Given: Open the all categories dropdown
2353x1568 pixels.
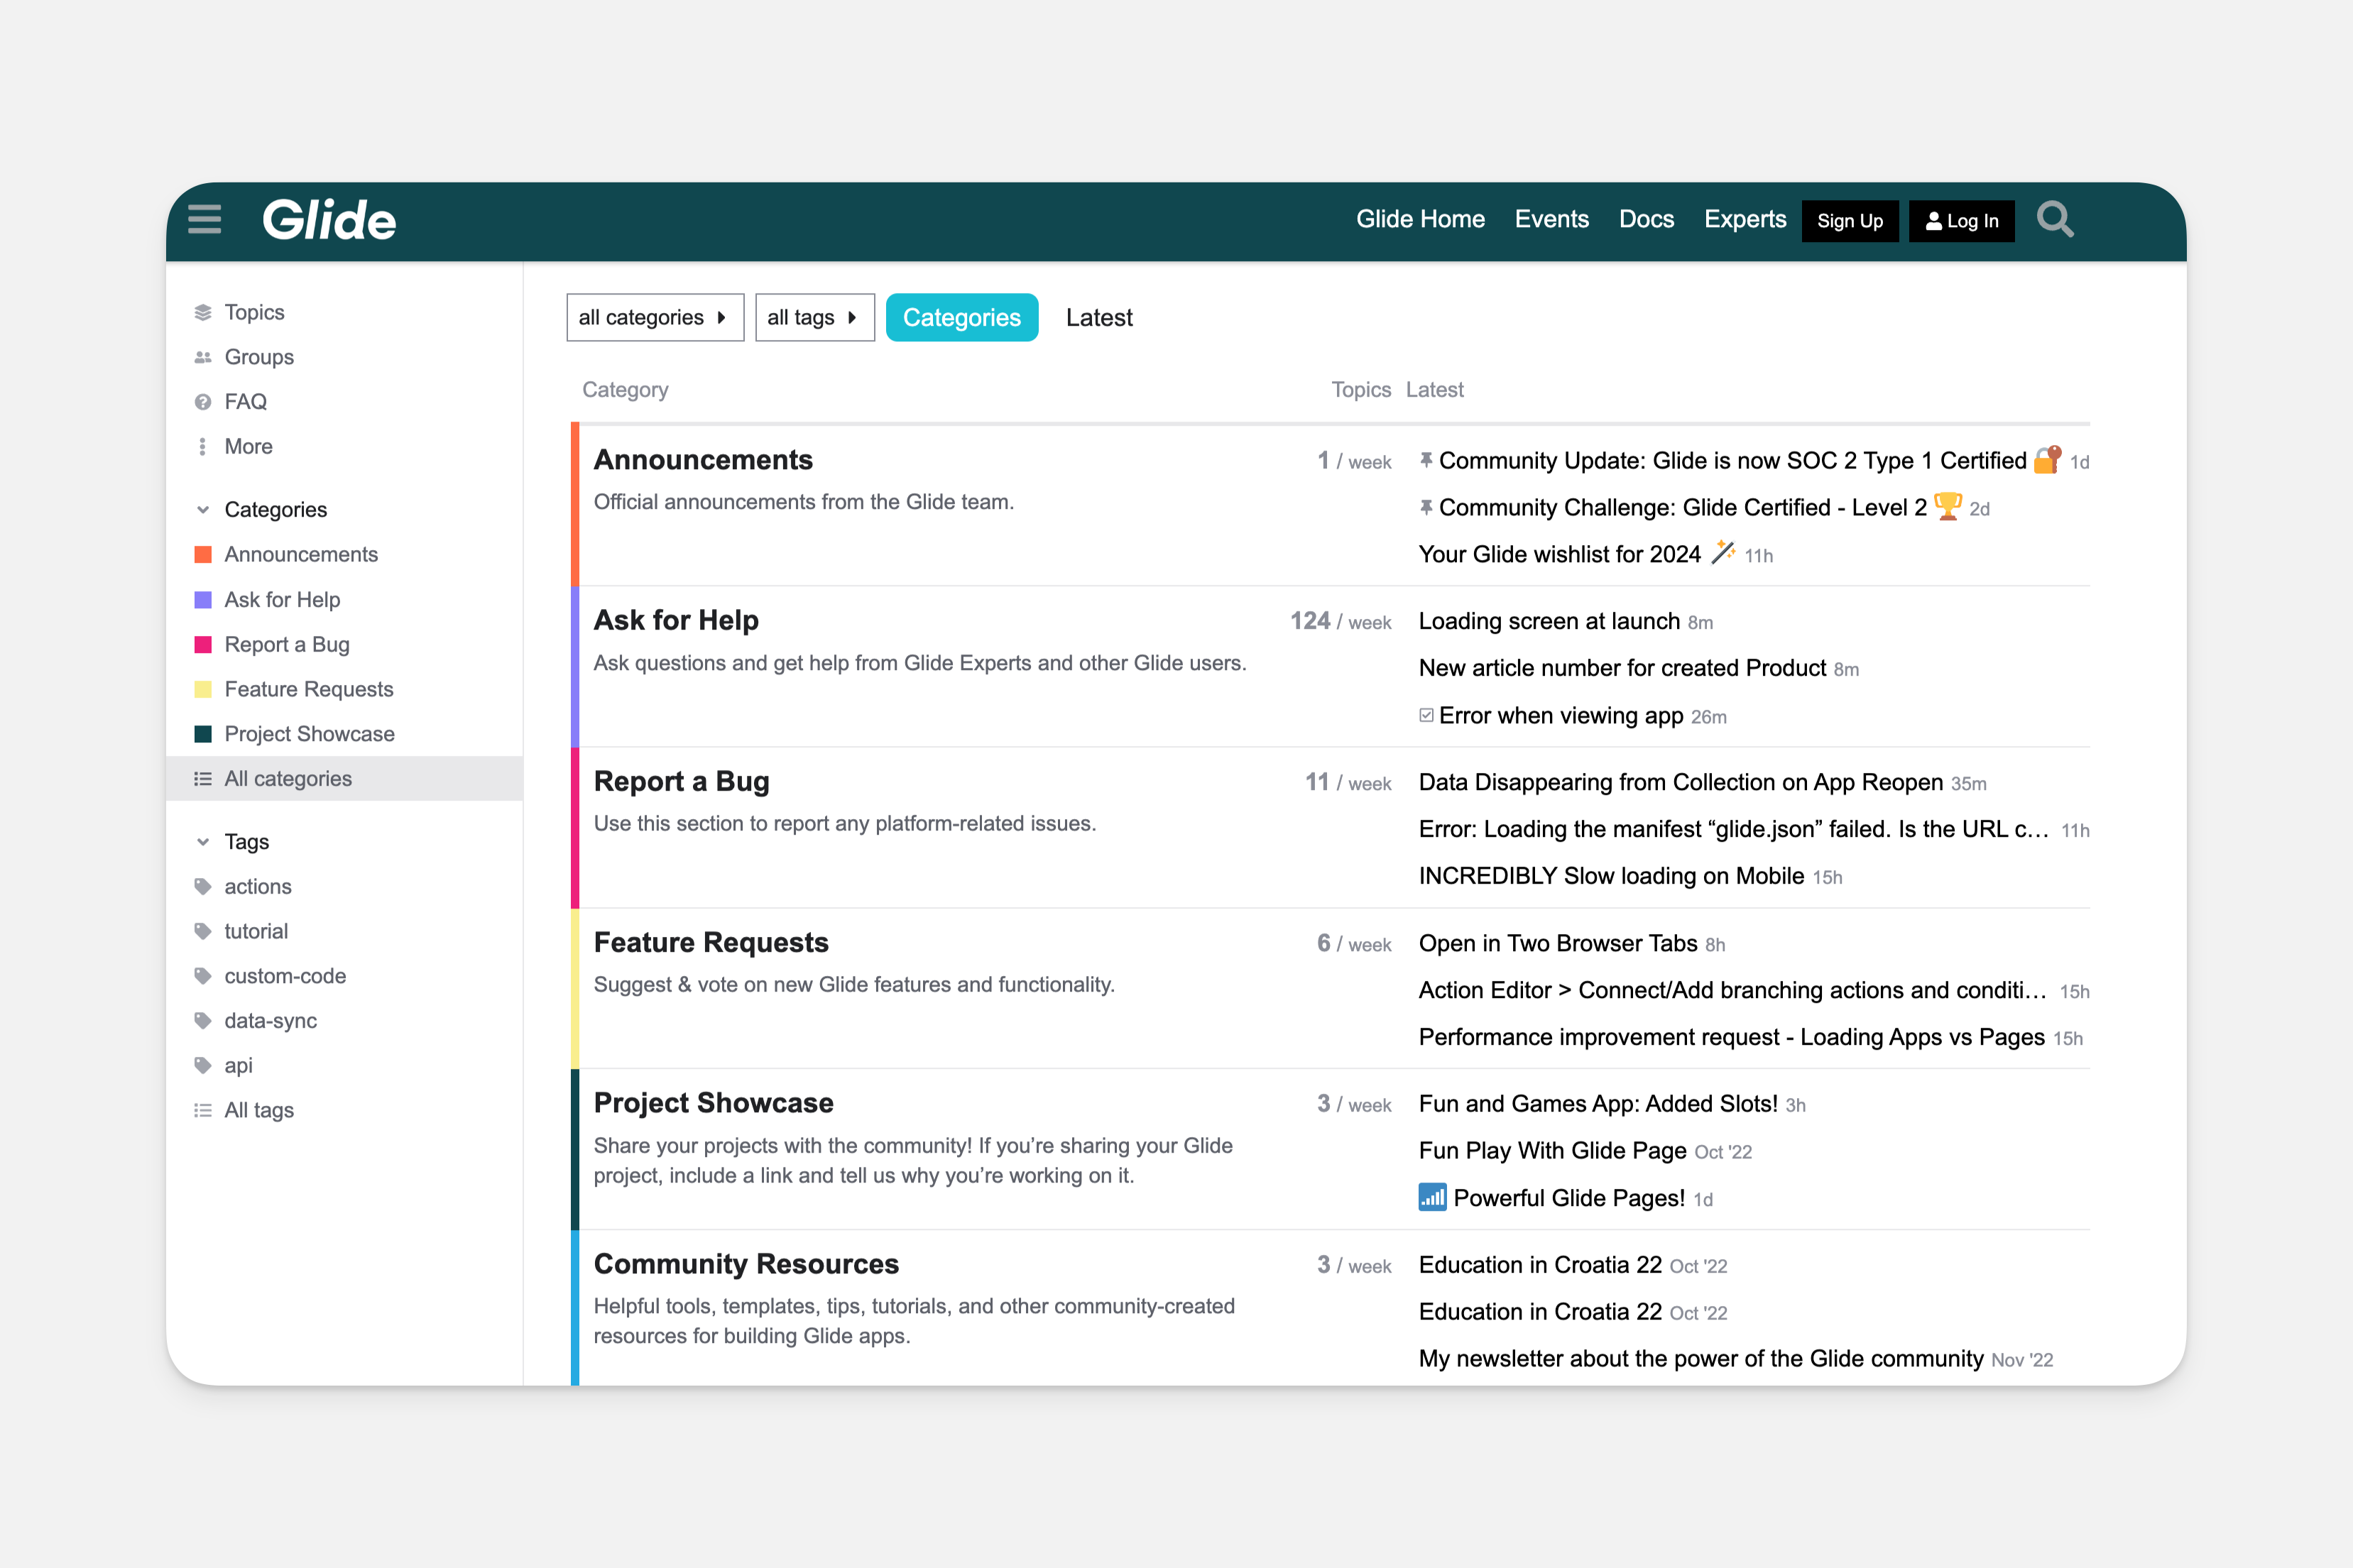Looking at the screenshot, I should click(655, 317).
